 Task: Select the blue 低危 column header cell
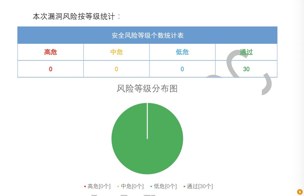[x=182, y=52]
